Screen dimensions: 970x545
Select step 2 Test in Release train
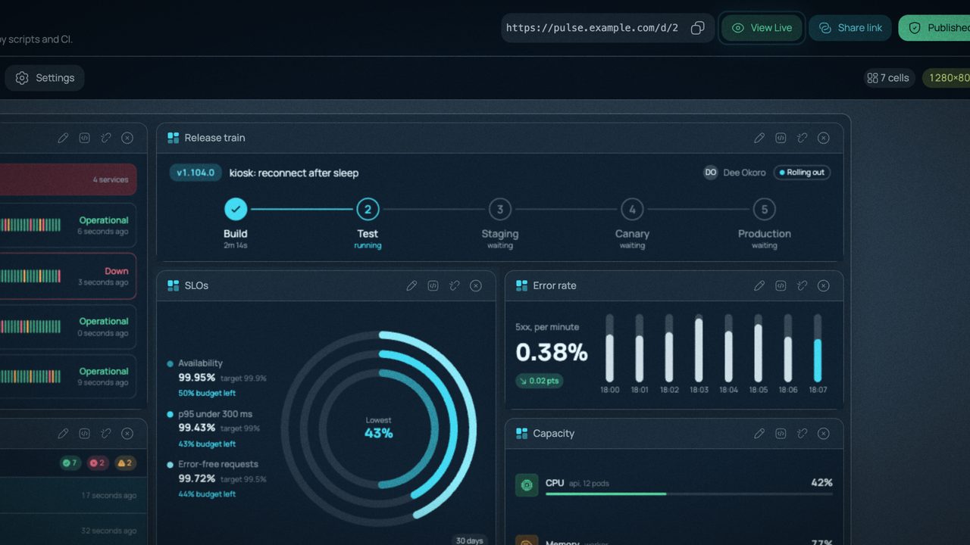(368, 209)
